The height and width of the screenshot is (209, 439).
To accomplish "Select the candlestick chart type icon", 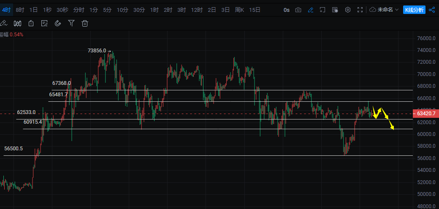I will point(17,23).
